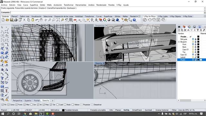The image size is (206, 116).
Task: Open the Archivo menu
Action: tap(4, 5)
